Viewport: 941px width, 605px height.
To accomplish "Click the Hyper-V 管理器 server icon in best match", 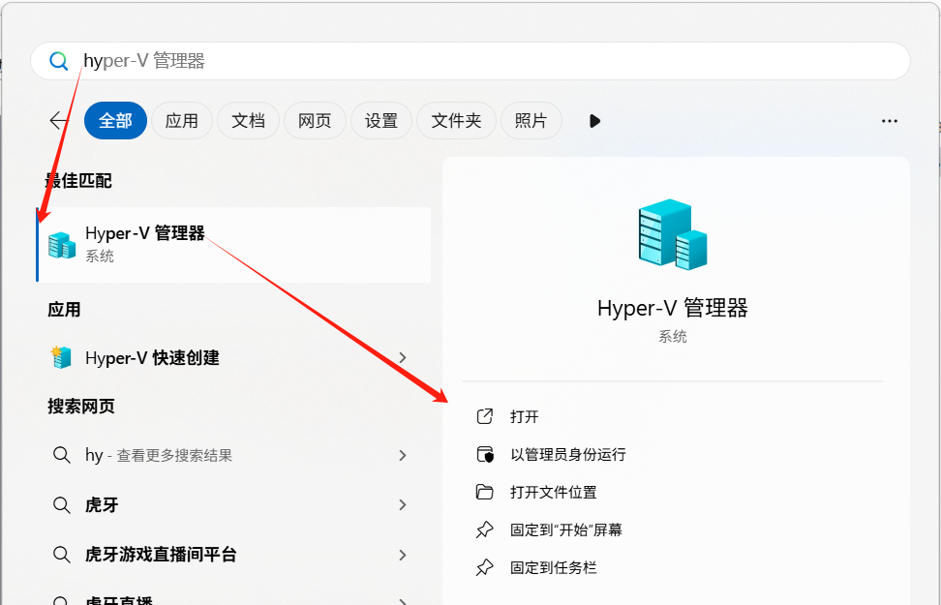I will coord(62,245).
